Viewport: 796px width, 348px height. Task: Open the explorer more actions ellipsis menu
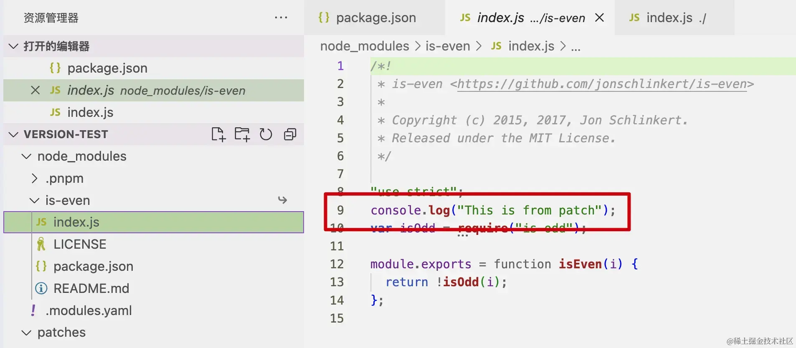click(281, 18)
